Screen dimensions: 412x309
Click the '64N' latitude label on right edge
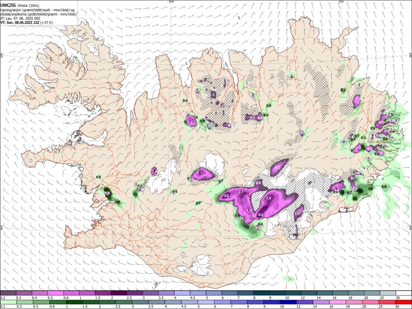tap(410, 227)
